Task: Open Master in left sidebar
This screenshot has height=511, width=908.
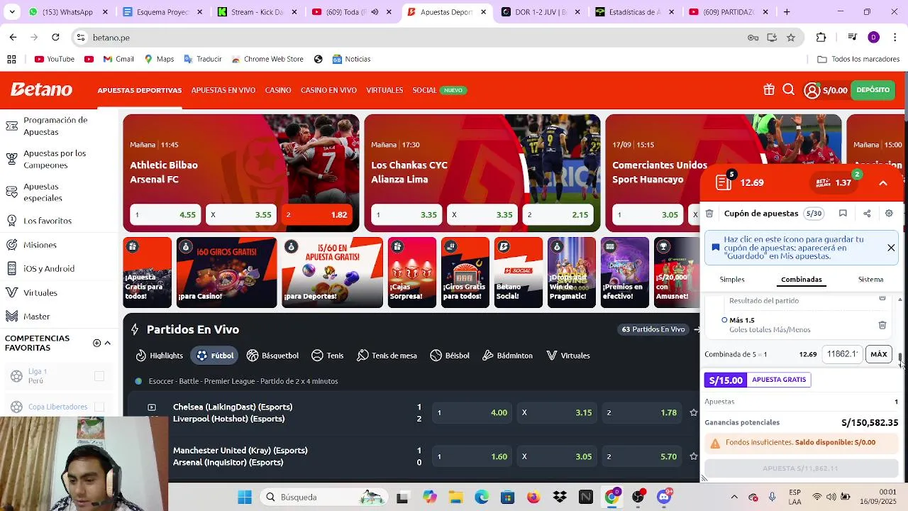Action: (36, 317)
